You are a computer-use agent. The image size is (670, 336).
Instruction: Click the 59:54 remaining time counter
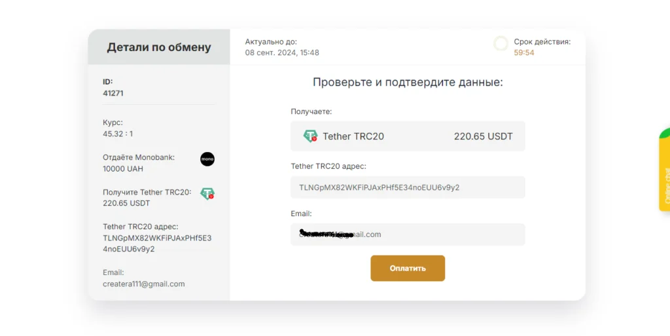[x=524, y=52]
